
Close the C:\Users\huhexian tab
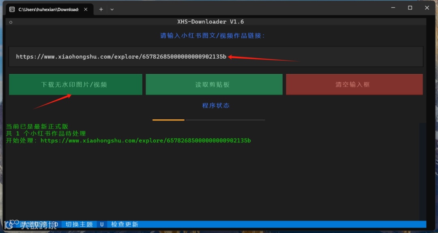pos(86,9)
